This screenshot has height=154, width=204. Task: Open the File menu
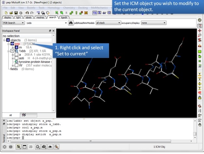tap(6, 8)
